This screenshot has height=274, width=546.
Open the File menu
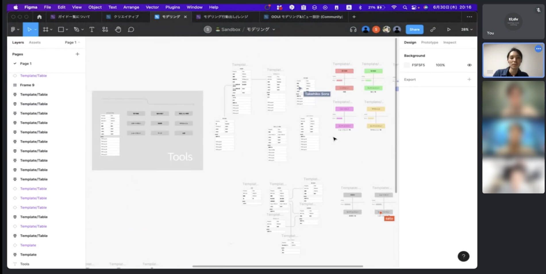tap(47, 7)
